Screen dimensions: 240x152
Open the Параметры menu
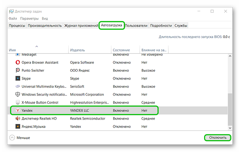tap(29, 19)
